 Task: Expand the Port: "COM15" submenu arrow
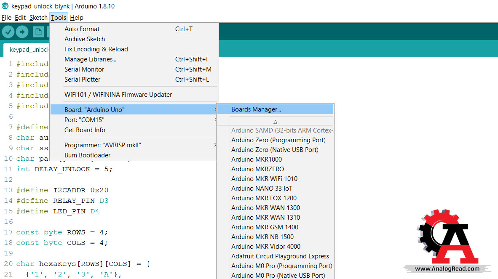pyautogui.click(x=215, y=120)
